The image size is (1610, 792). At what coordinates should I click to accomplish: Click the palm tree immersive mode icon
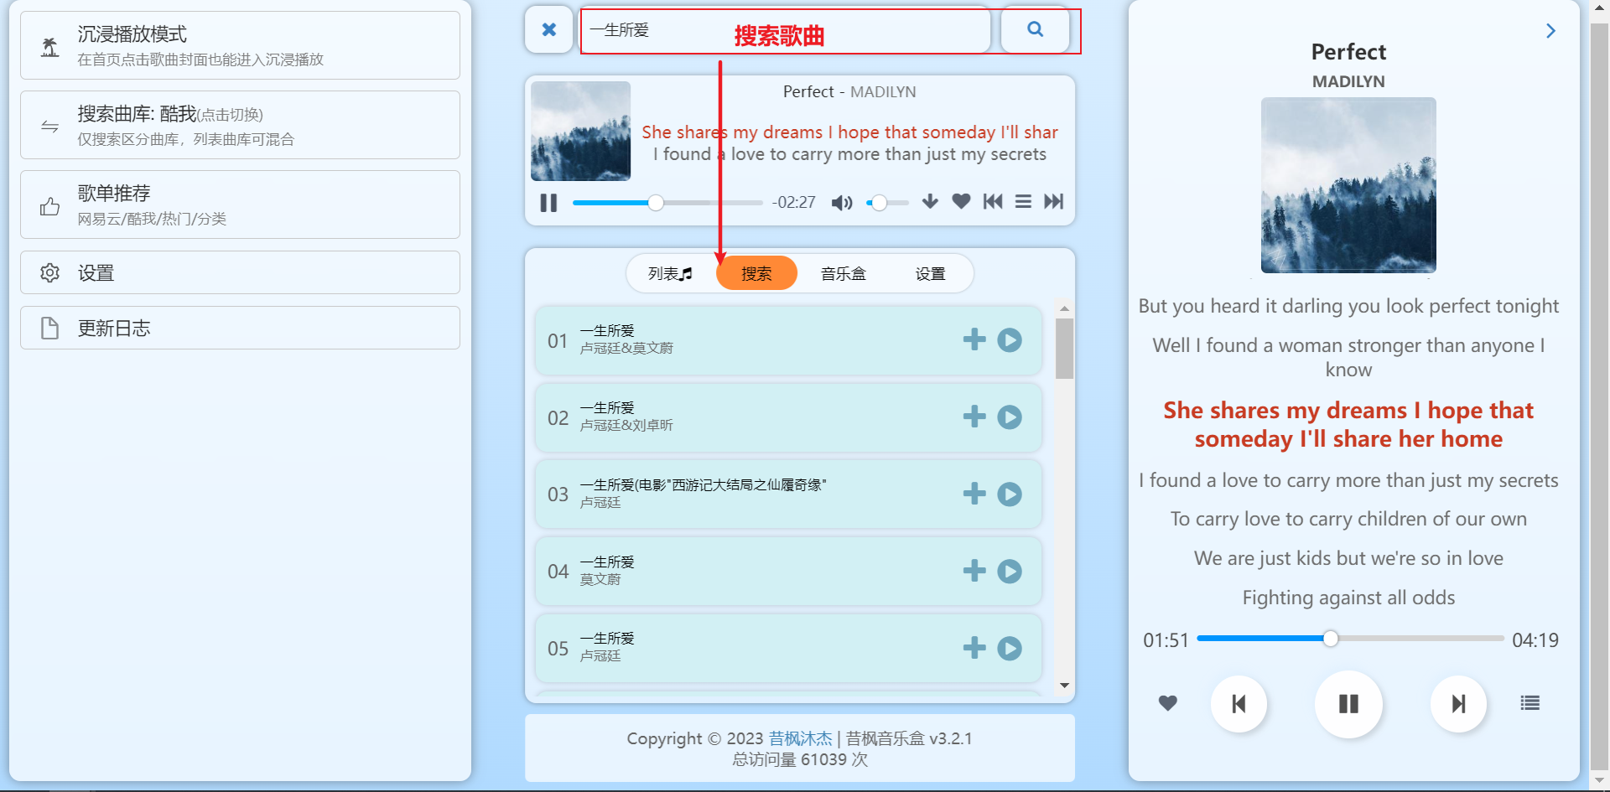point(50,47)
